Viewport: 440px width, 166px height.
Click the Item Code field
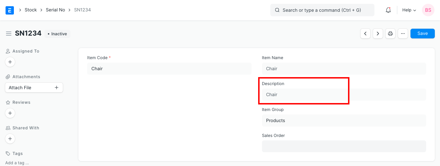(169, 69)
